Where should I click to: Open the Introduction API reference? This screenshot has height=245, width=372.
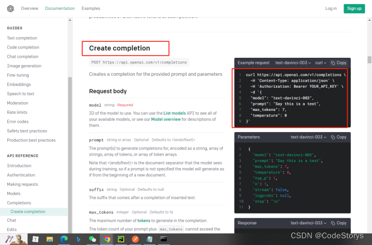click(x=19, y=166)
